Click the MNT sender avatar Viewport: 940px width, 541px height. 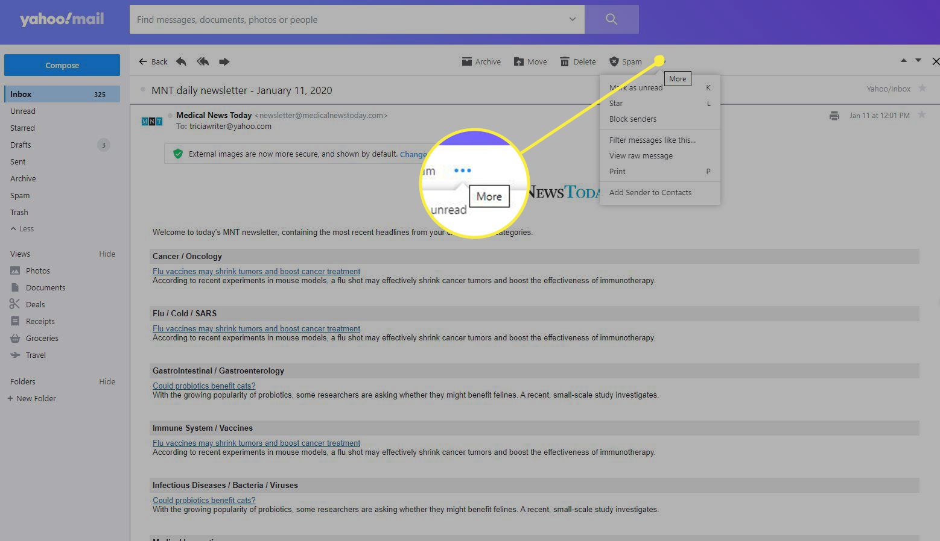pos(151,121)
